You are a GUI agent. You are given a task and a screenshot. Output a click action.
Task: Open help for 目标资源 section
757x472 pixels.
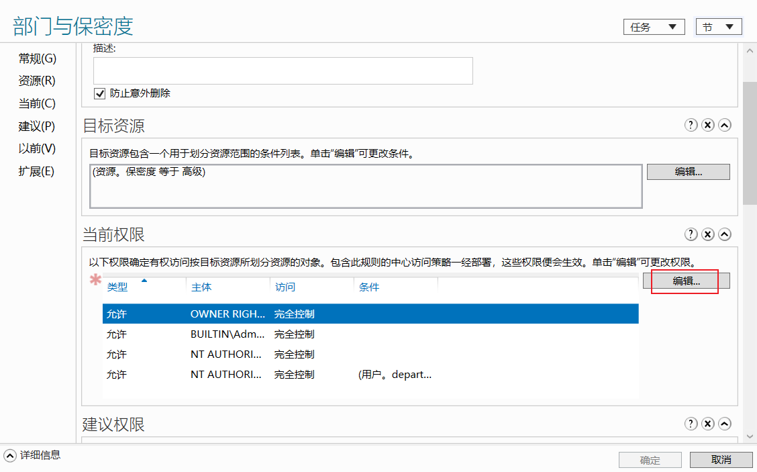(691, 125)
